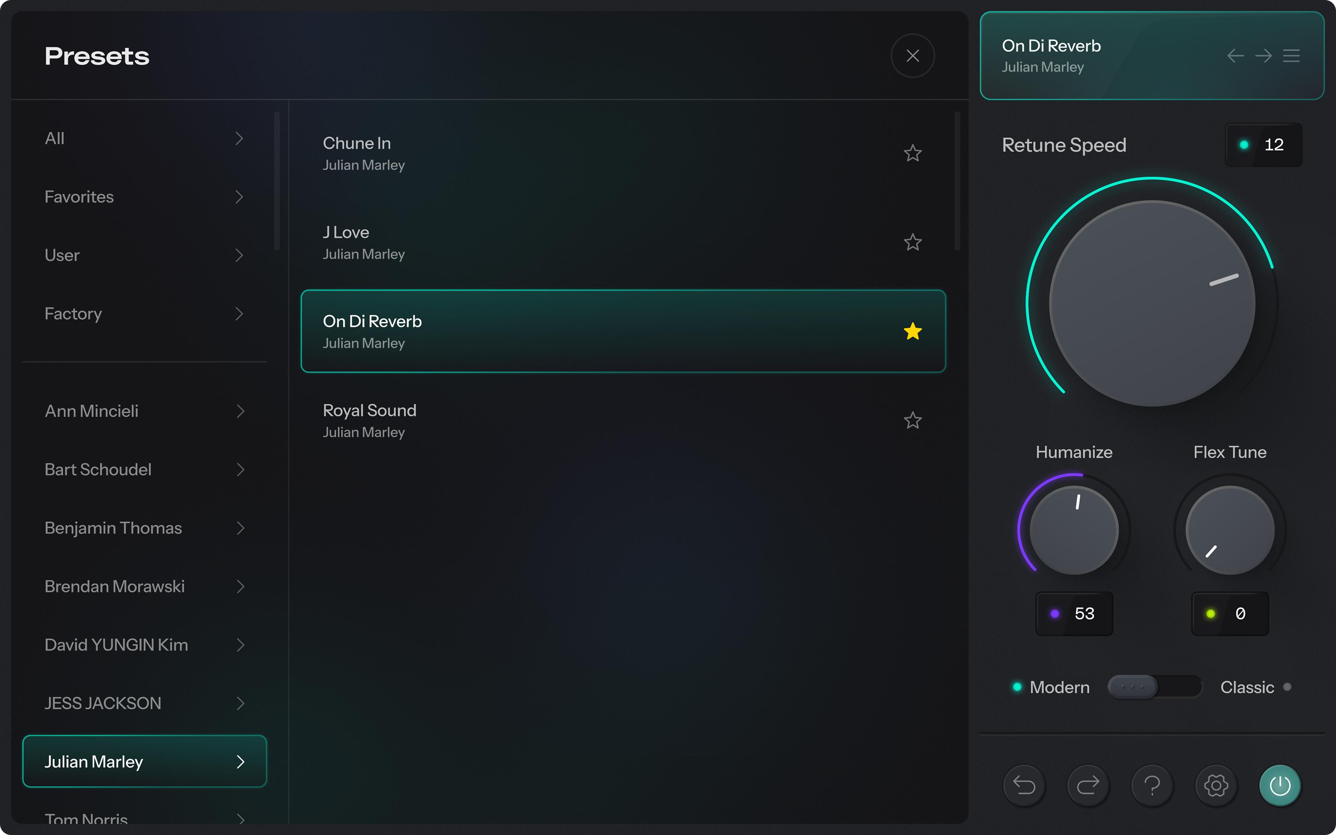Favorite the Royal Sound preset star
The width and height of the screenshot is (1336, 835).
click(913, 420)
